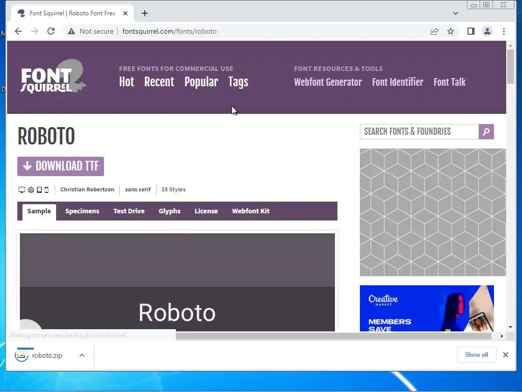Open Chrome's three-dot menu
Screen dimensions: 522x392
(x=504, y=31)
